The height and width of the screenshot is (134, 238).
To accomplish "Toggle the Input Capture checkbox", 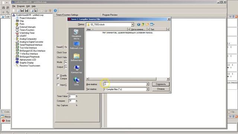I will [58, 84].
